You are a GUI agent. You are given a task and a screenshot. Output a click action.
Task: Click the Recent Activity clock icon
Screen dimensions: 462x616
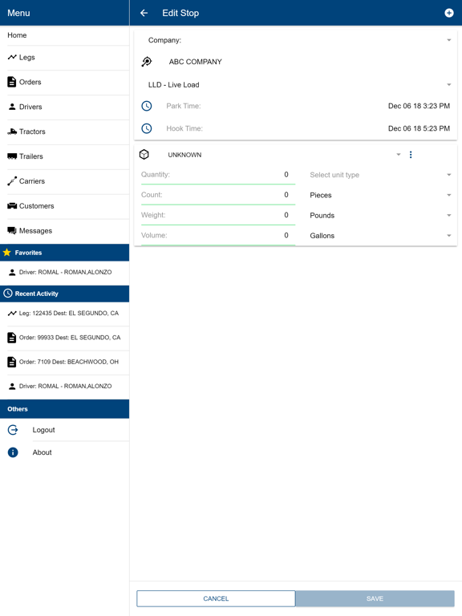pyautogui.click(x=7, y=294)
